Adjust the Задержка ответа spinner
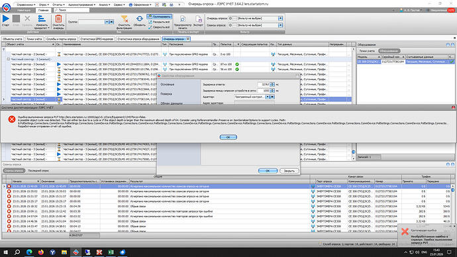Image resolution: width=457 pixels, height=257 pixels. (272, 85)
